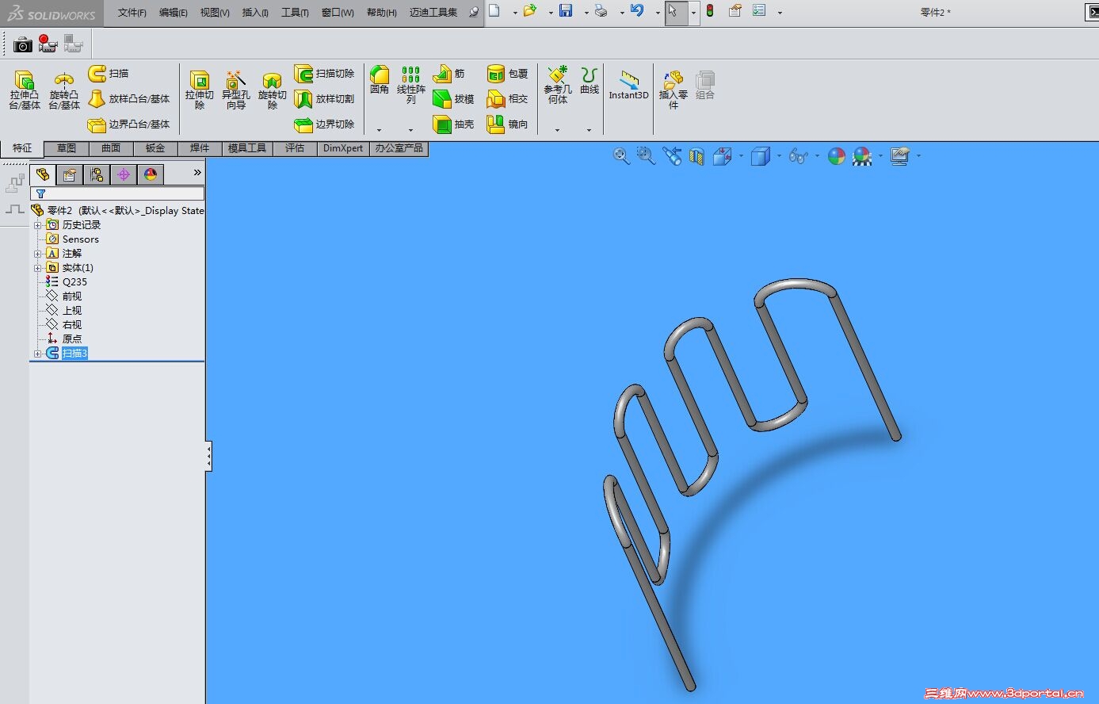Expand the 注解 tree node
The width and height of the screenshot is (1099, 704).
point(37,254)
